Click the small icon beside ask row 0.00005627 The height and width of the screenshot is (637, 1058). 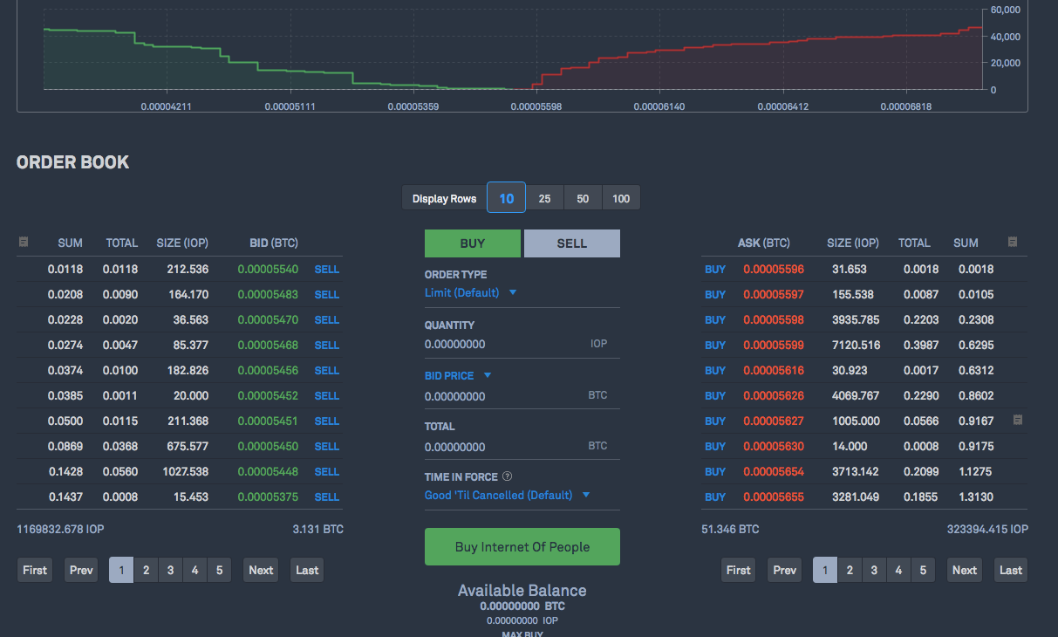1018,421
